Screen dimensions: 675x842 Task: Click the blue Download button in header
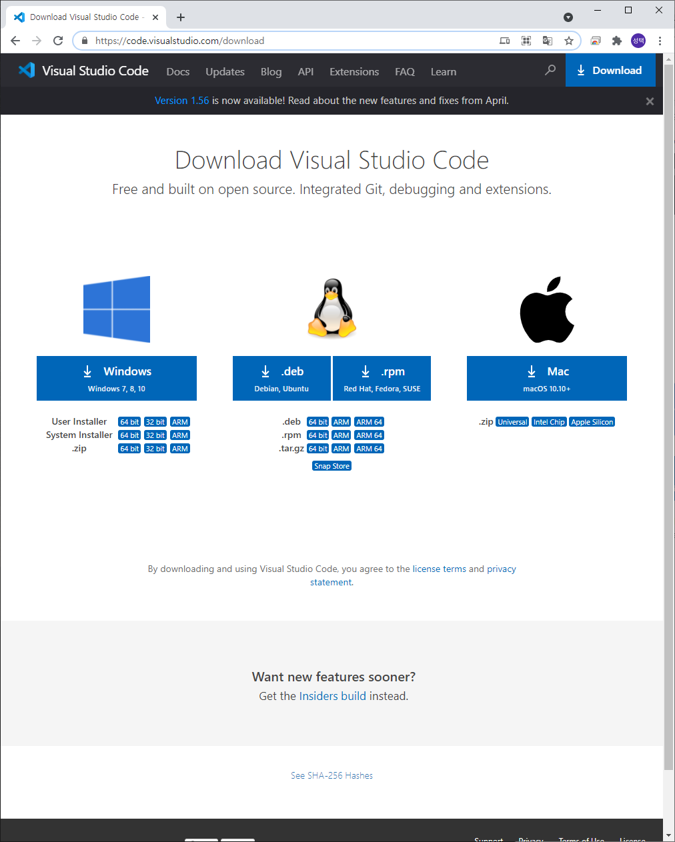[x=610, y=70]
